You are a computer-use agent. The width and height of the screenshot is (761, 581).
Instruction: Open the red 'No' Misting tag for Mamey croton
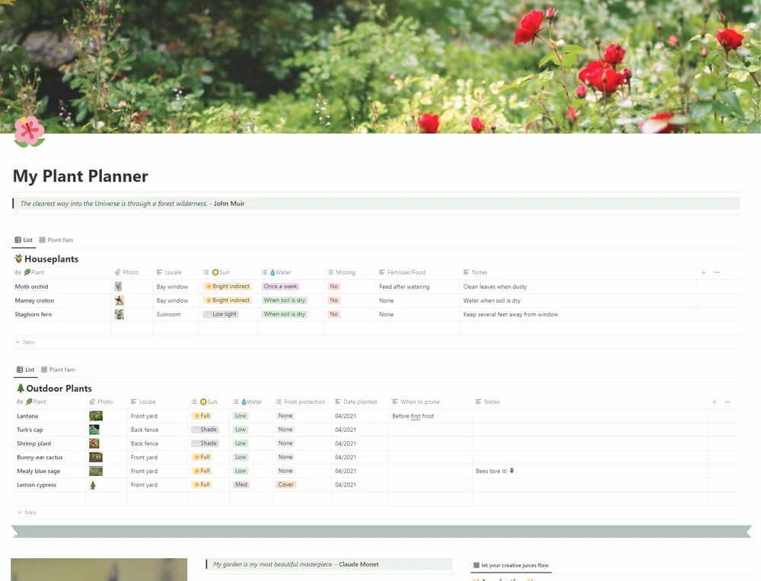333,300
